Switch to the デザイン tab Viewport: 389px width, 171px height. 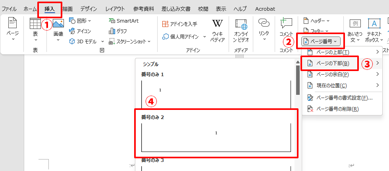89,9
